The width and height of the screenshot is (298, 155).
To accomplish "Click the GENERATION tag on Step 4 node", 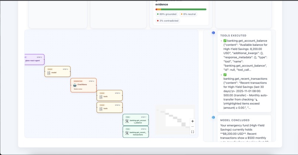I will (78, 81).
